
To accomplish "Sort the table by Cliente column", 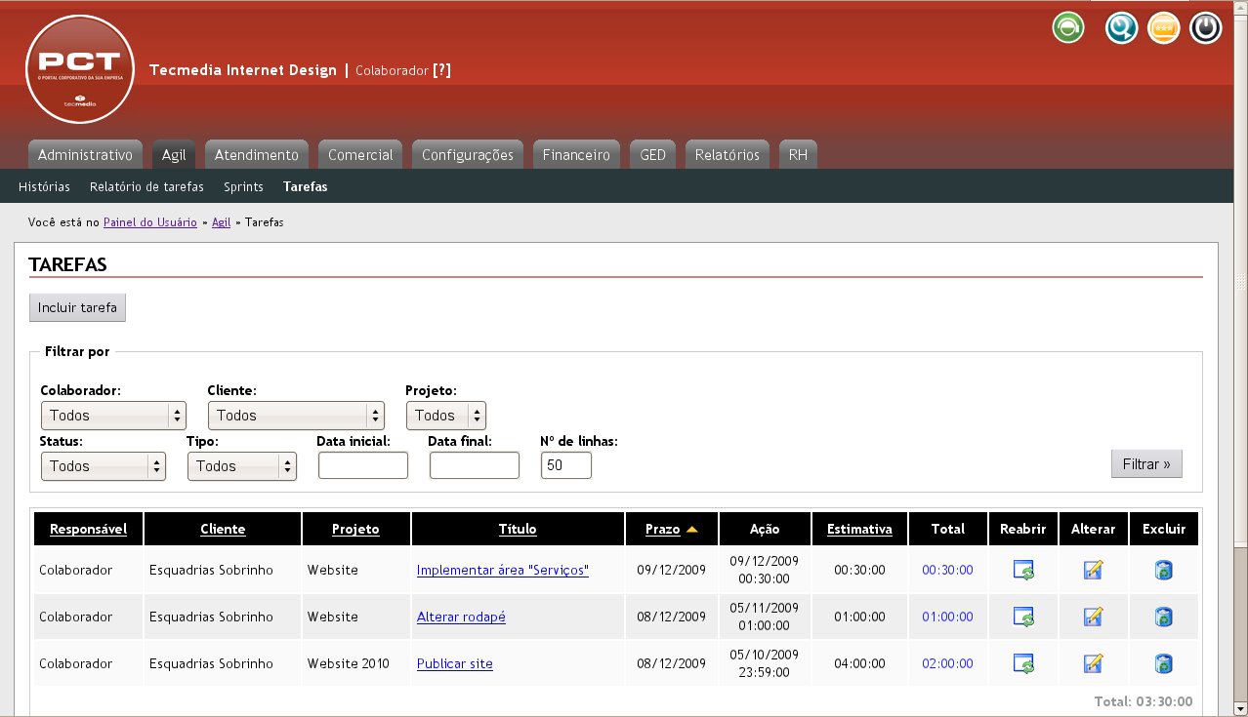I will (223, 529).
